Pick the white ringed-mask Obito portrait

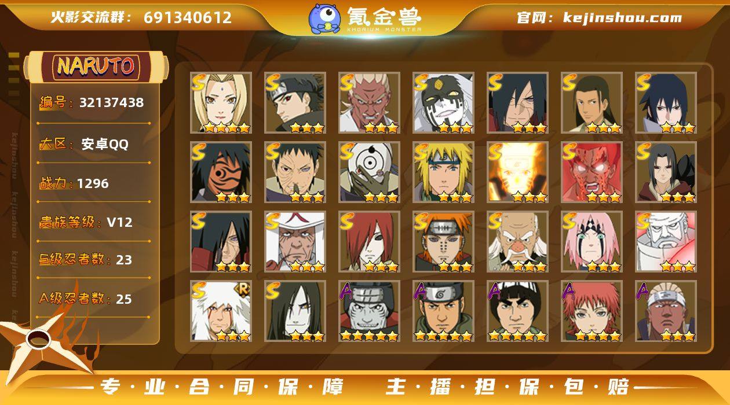tap(370, 172)
